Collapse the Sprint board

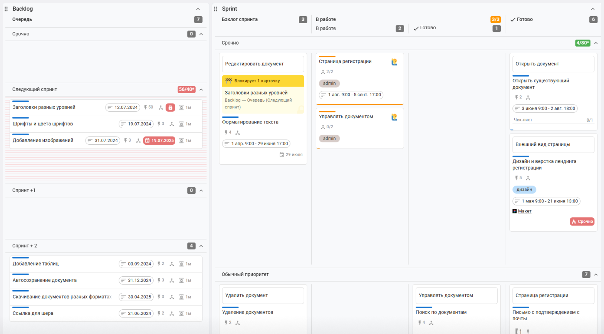tap(593, 9)
